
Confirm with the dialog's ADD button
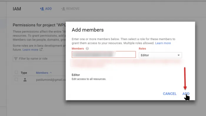186,94
